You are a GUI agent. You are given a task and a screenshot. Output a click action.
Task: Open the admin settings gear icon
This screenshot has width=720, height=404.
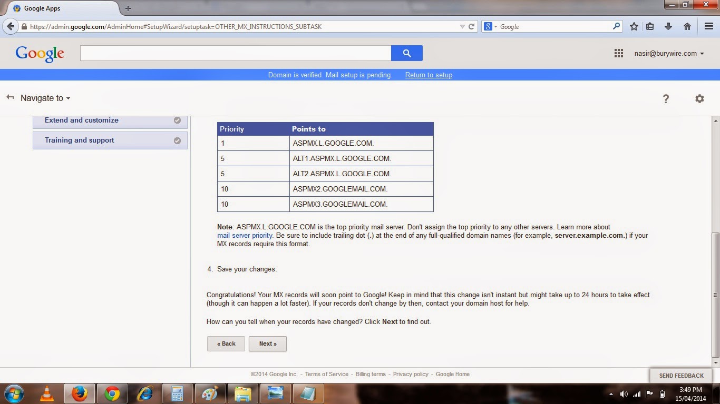point(699,98)
